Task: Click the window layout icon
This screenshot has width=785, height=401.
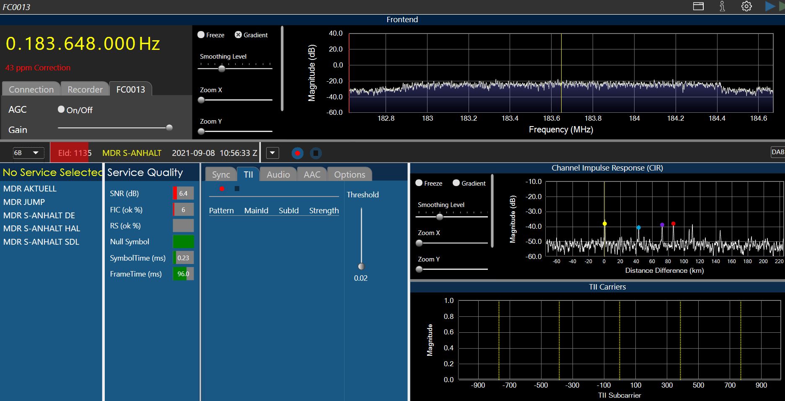Action: click(x=698, y=6)
